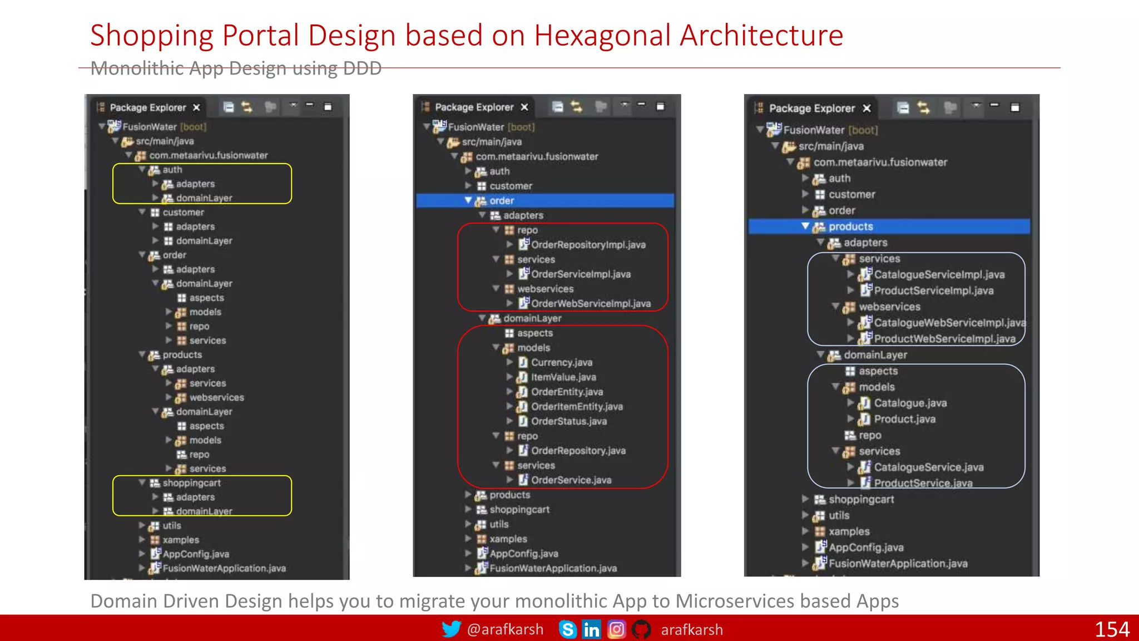Open the GitHub icon in footer

pyautogui.click(x=641, y=629)
